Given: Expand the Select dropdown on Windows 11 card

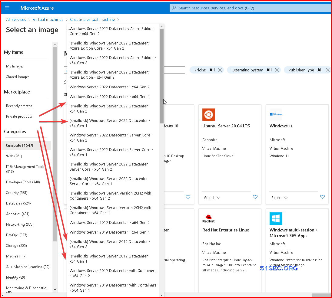Looking at the screenshot, I should click(280, 198).
